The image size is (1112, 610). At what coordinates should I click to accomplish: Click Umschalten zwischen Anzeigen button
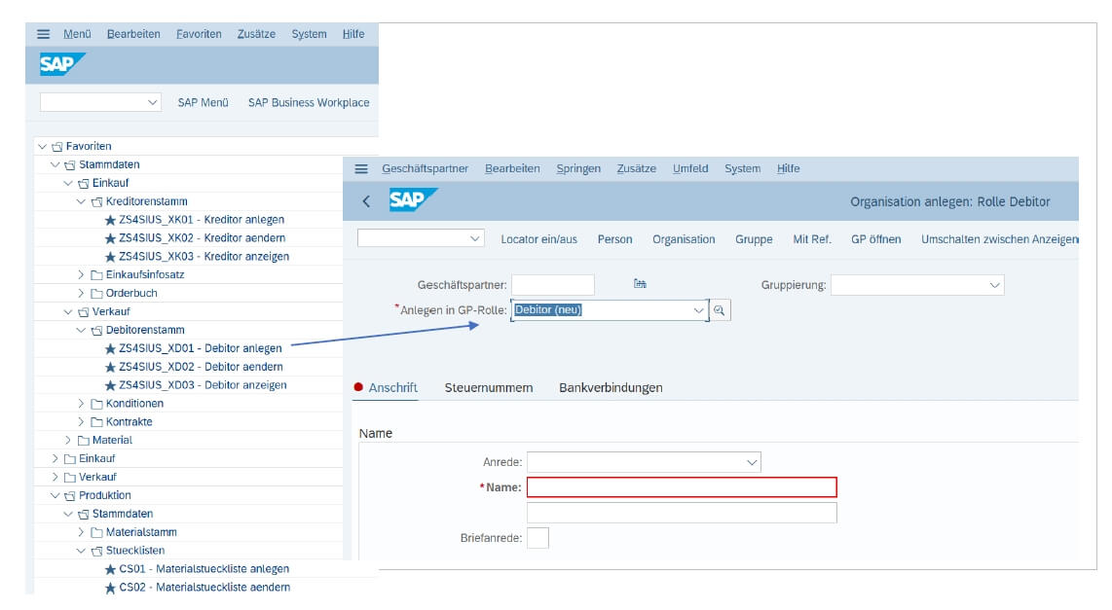999,239
